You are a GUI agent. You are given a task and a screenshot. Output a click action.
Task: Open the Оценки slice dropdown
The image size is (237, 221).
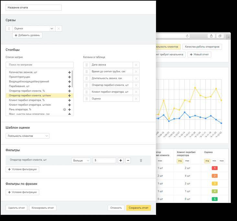[52, 28]
